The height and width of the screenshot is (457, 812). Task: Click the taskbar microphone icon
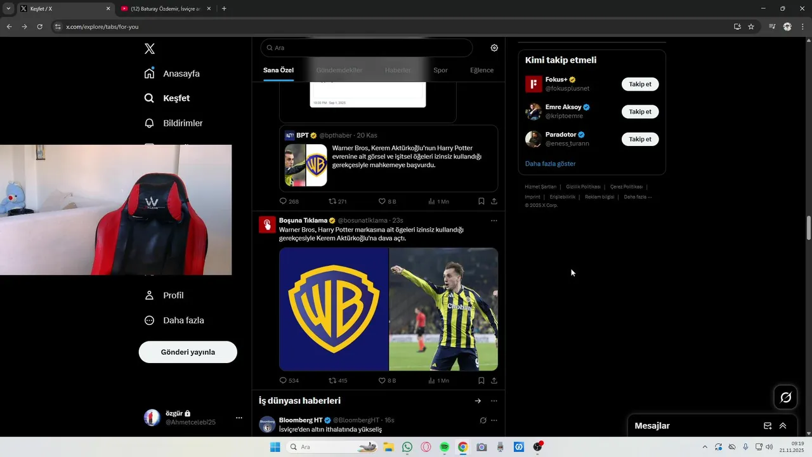pos(745,447)
